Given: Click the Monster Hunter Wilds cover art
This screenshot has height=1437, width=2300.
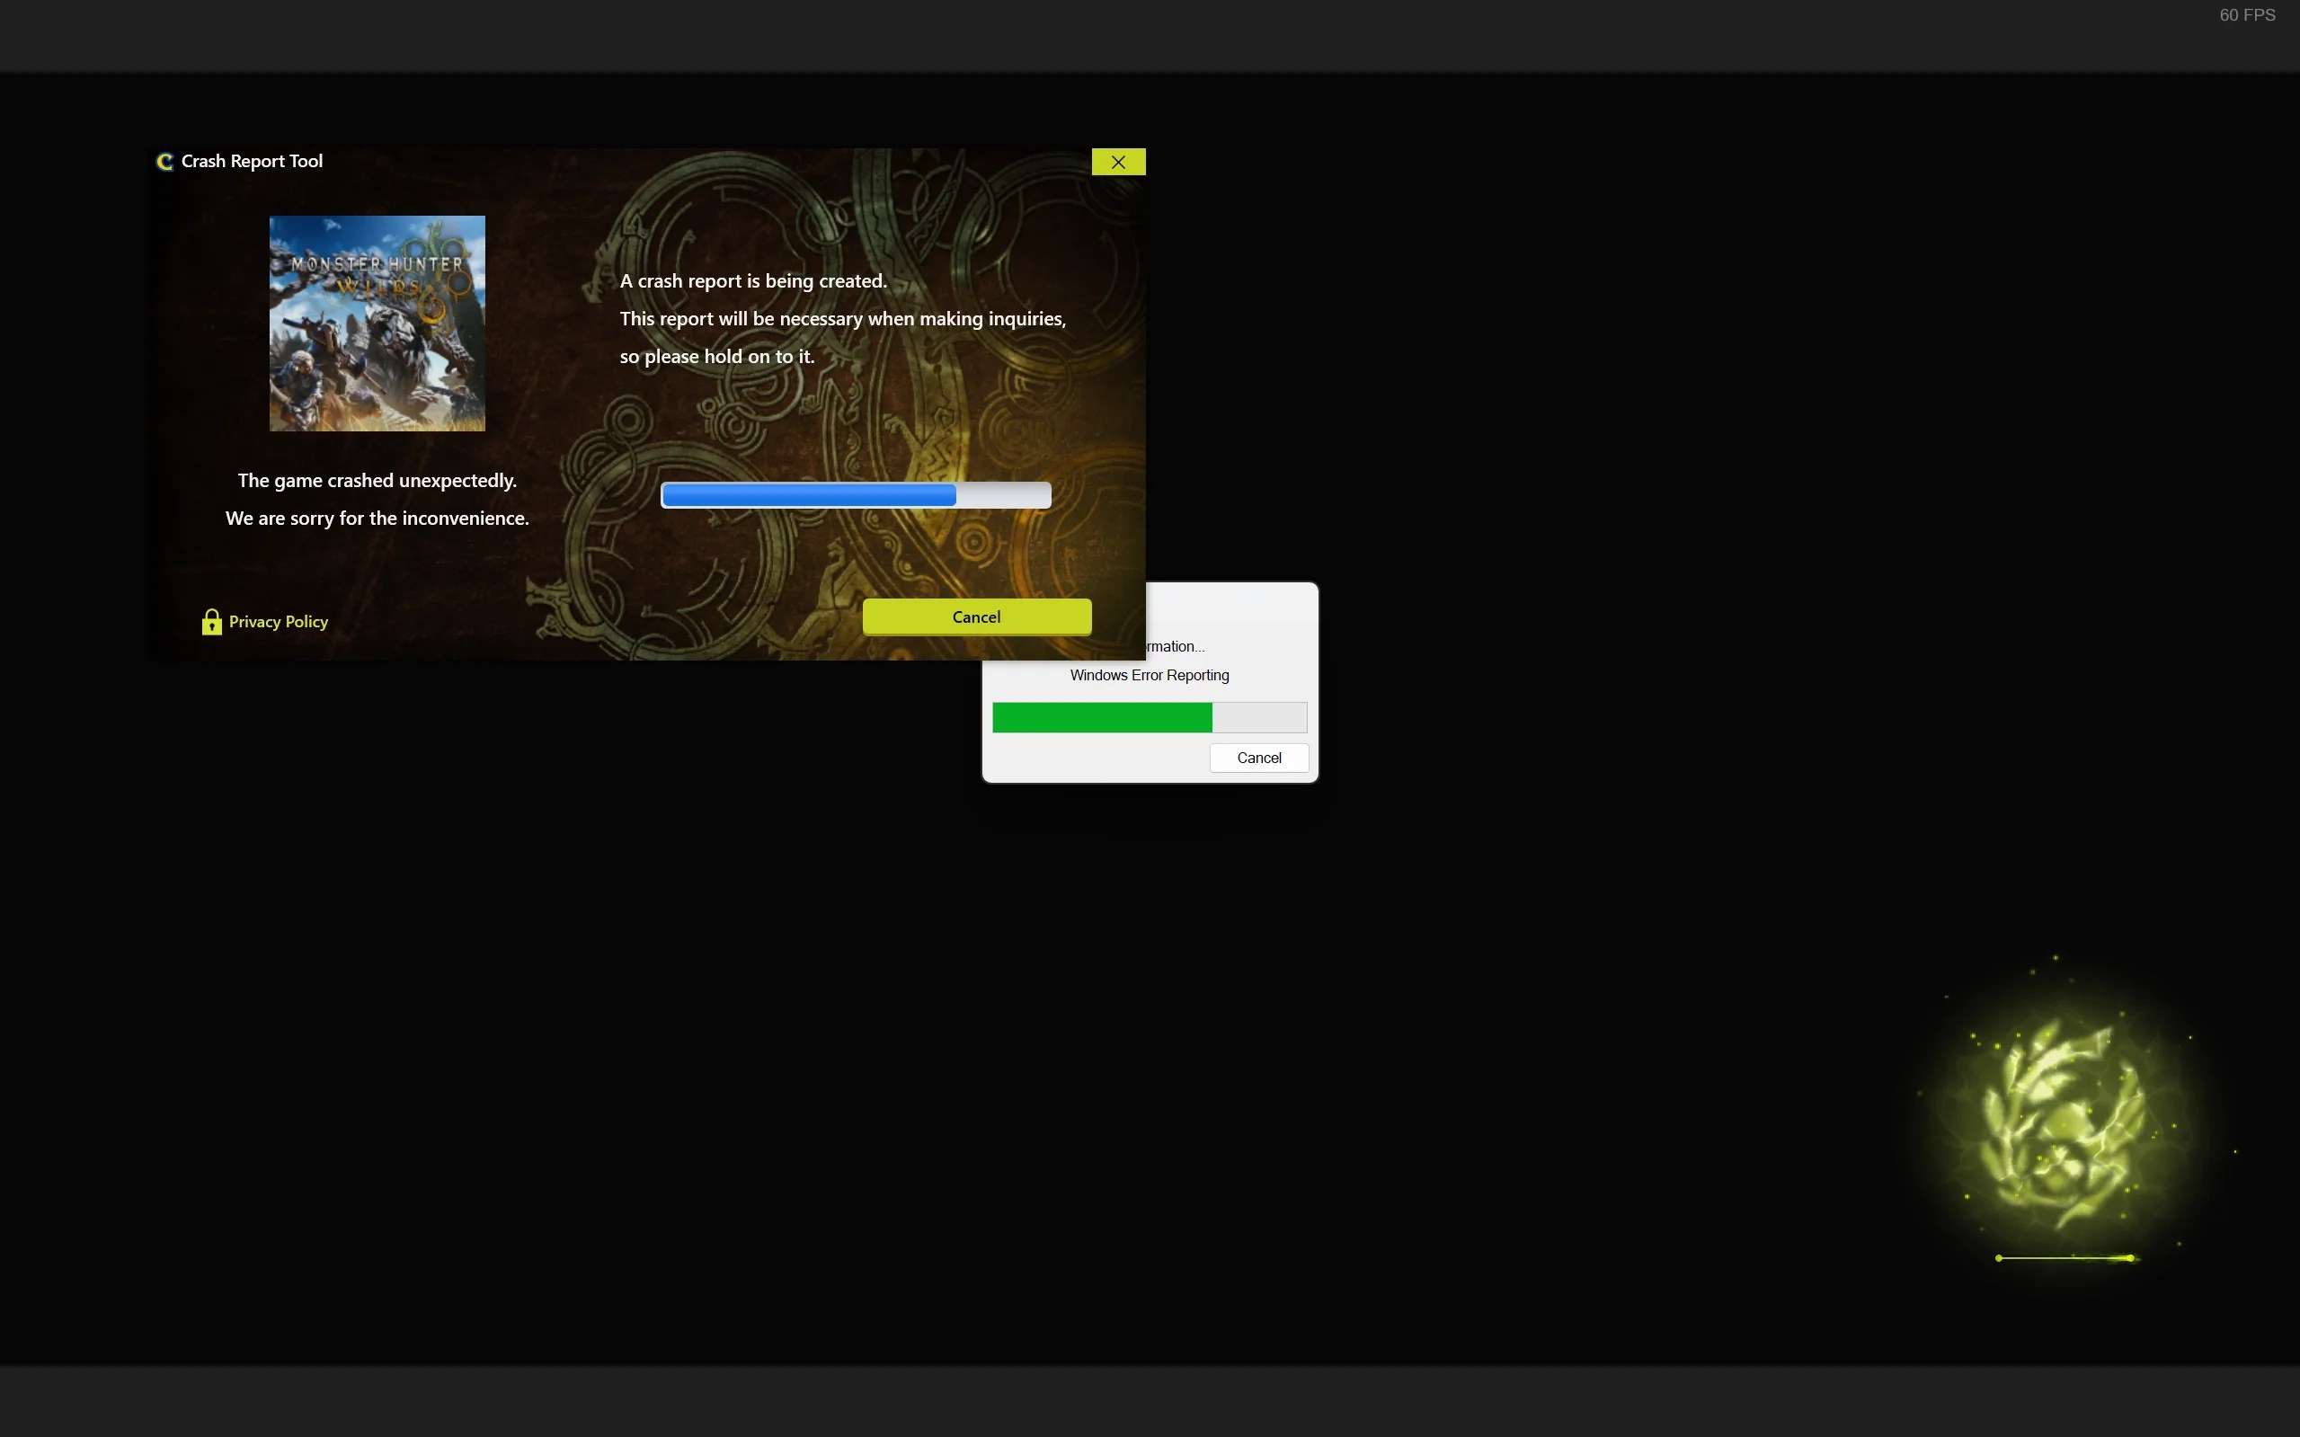Looking at the screenshot, I should (377, 324).
